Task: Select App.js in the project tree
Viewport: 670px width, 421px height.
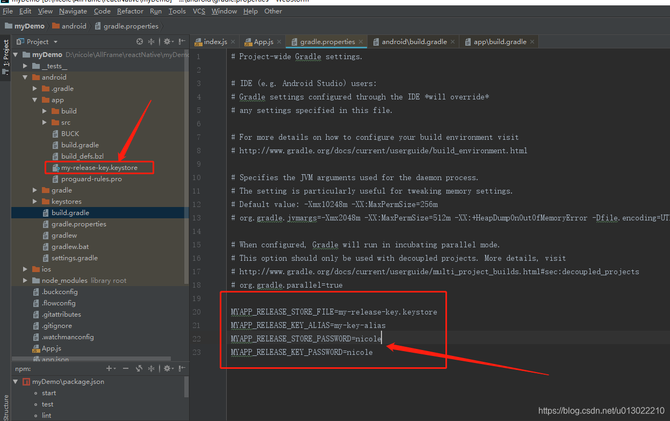Action: pos(52,348)
